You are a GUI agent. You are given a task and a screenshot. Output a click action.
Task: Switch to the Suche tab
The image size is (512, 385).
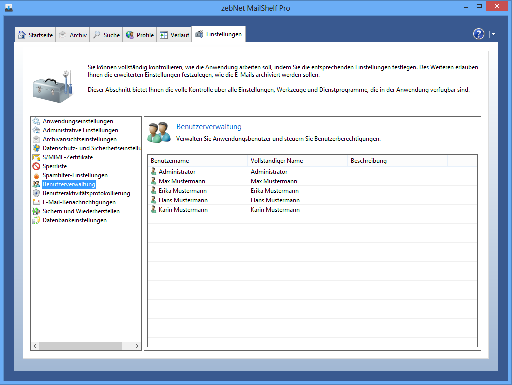click(106, 35)
